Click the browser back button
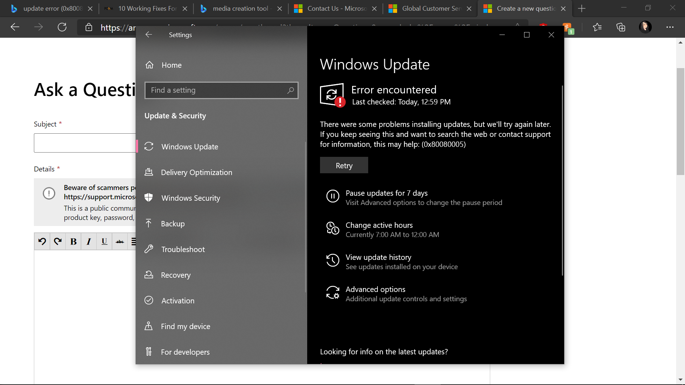The width and height of the screenshot is (685, 385). point(15,27)
